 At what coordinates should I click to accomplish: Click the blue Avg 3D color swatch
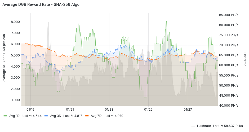[46, 116]
